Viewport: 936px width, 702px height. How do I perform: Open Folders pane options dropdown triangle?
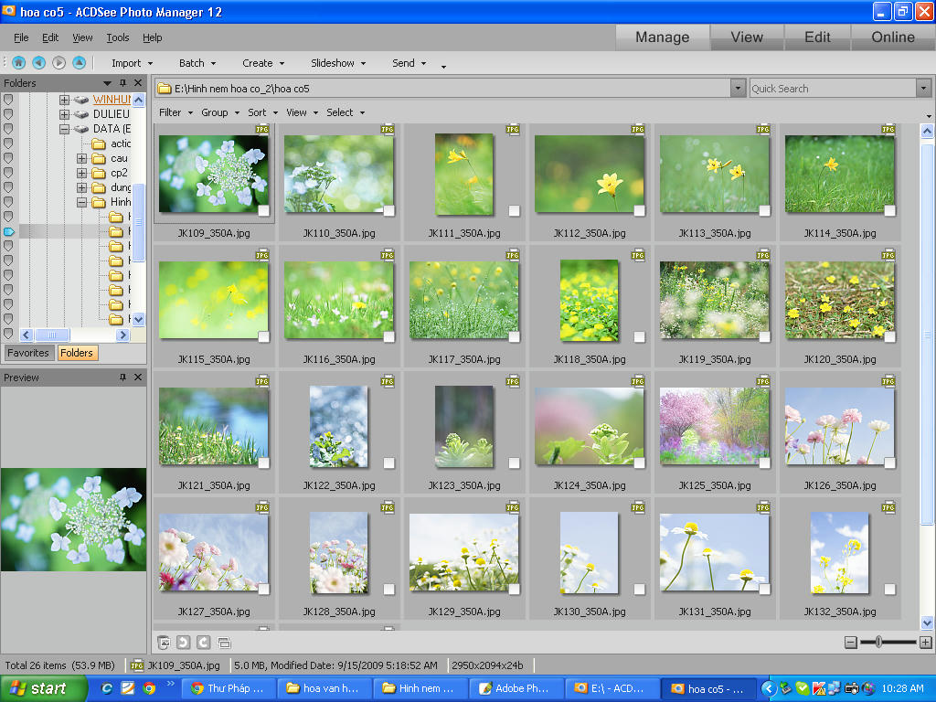(107, 83)
